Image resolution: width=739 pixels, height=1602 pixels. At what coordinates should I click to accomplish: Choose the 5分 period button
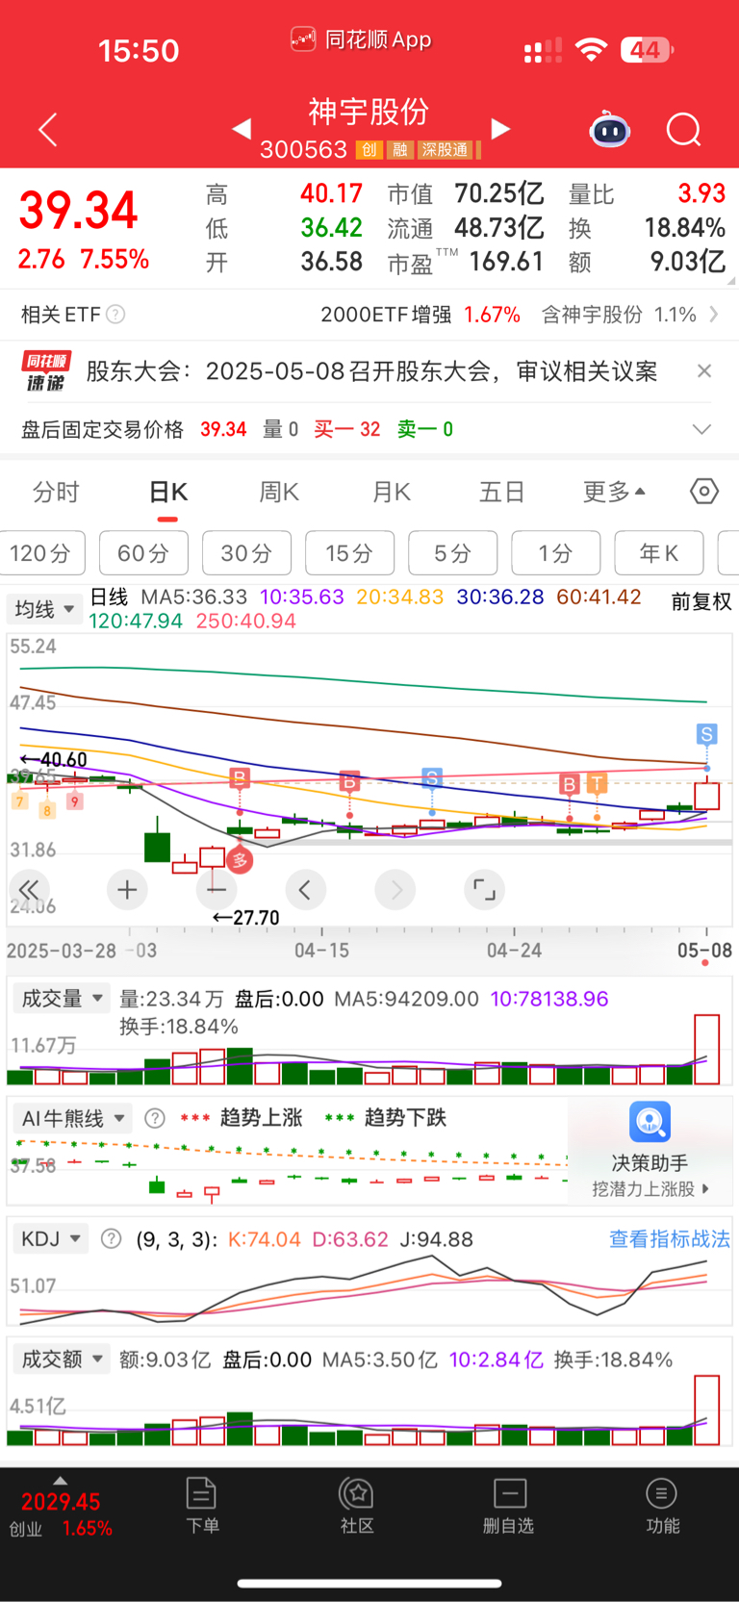[452, 552]
